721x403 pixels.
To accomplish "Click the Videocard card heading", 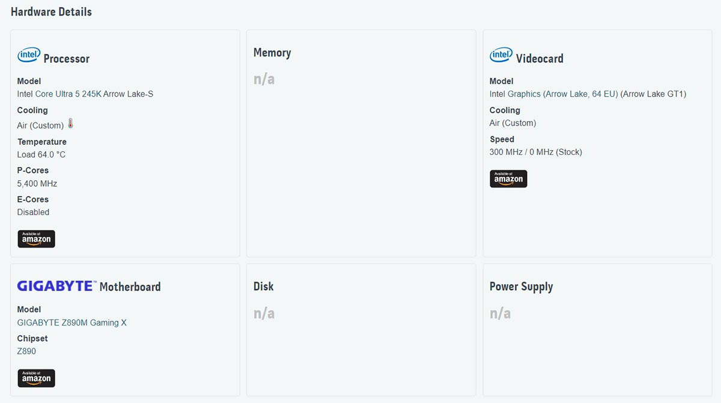I will [x=540, y=59].
